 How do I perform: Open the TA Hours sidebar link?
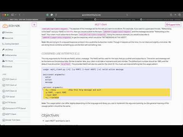[8, 61]
